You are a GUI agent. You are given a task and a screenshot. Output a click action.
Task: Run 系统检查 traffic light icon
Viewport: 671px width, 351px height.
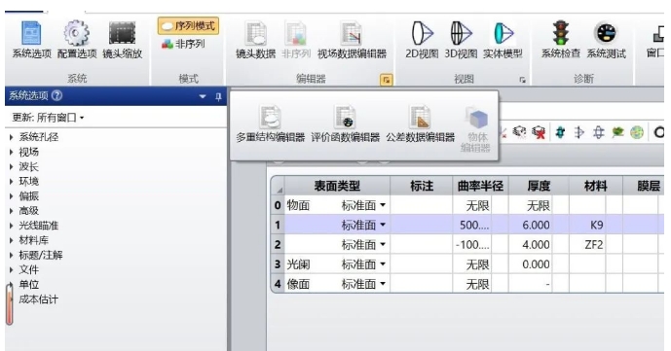pyautogui.click(x=561, y=40)
